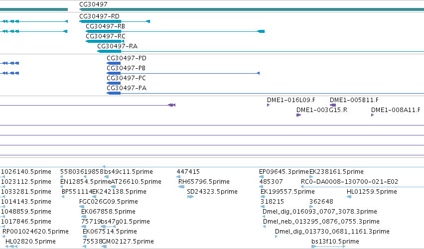Click the DME1-003G15.R feature label
Screen dimensions: 424x249
(322, 110)
